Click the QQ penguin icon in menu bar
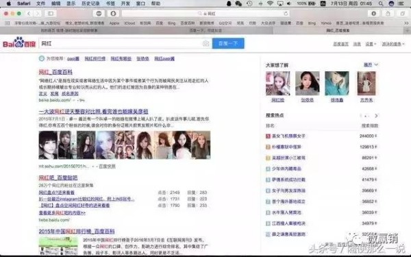The image size is (411, 257). [229, 3]
